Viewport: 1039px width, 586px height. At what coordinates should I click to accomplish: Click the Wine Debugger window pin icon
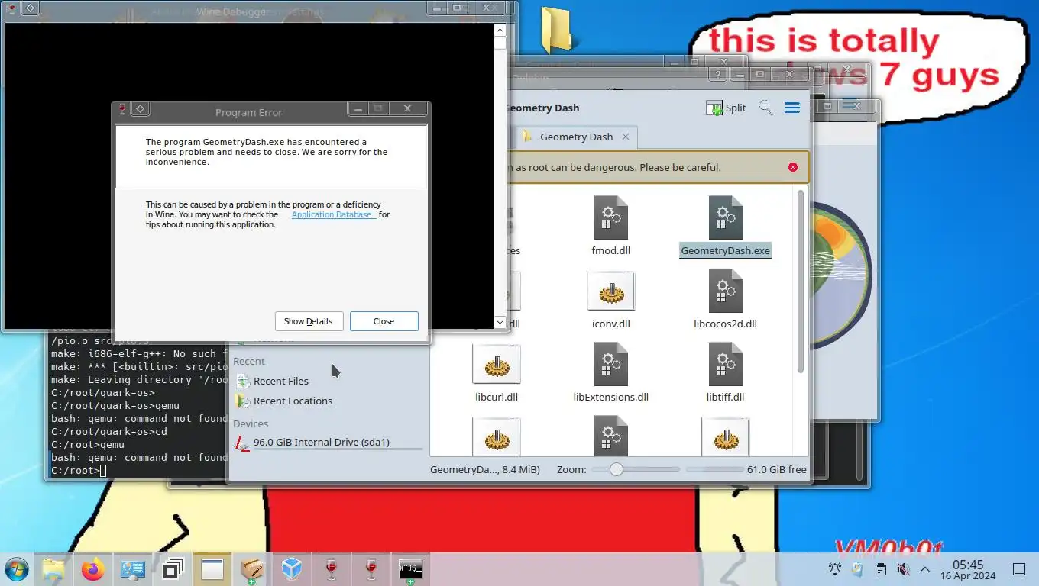(29, 8)
